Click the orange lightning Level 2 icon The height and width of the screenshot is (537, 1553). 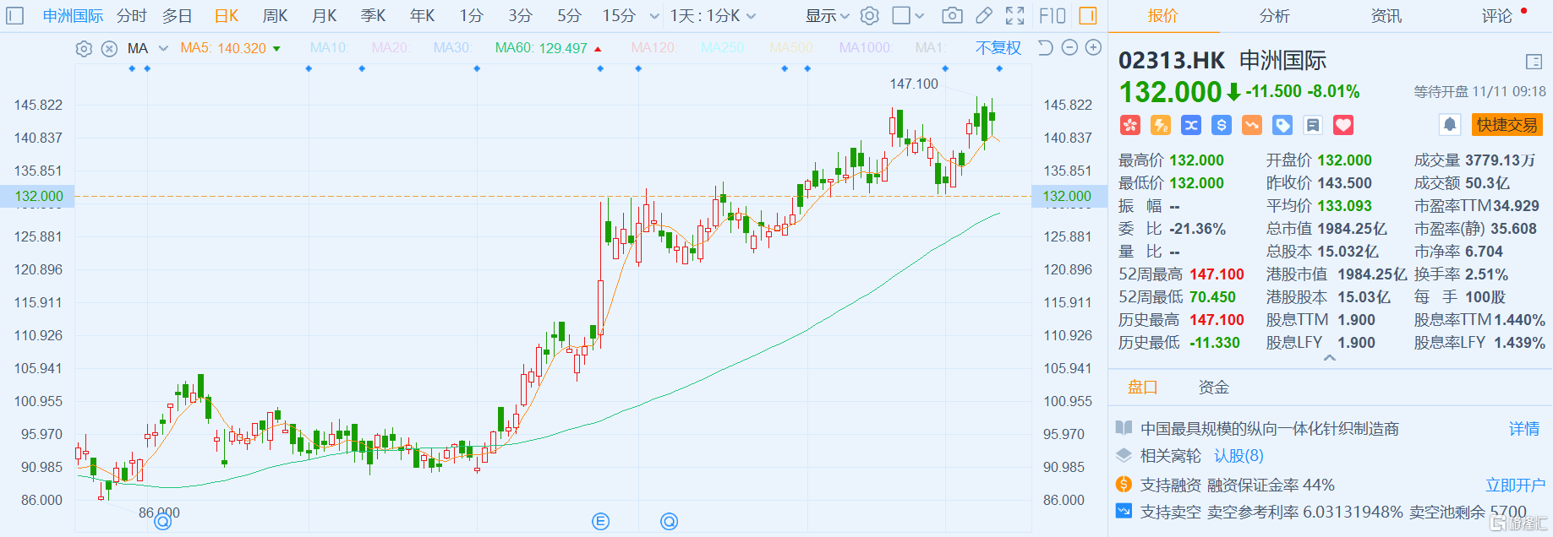pos(1161,125)
